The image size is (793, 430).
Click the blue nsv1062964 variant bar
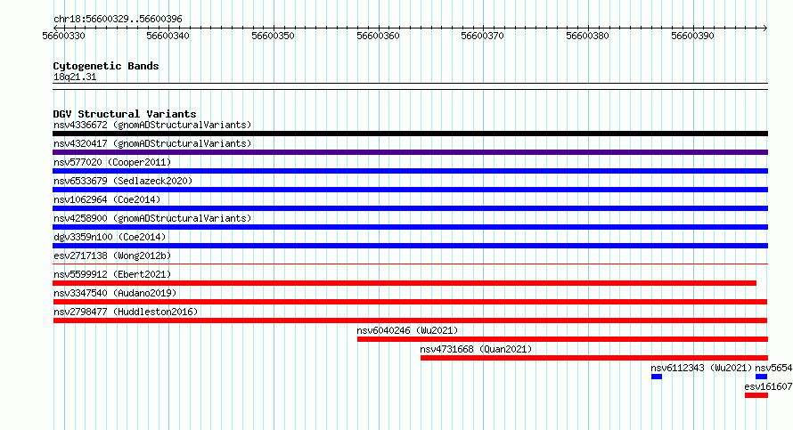coord(410,208)
